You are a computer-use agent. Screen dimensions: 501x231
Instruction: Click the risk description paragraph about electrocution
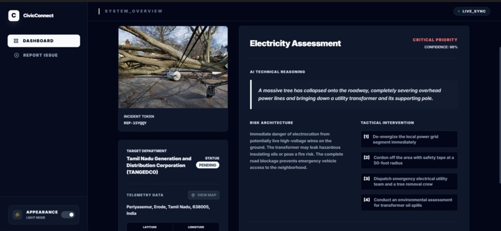click(296, 151)
